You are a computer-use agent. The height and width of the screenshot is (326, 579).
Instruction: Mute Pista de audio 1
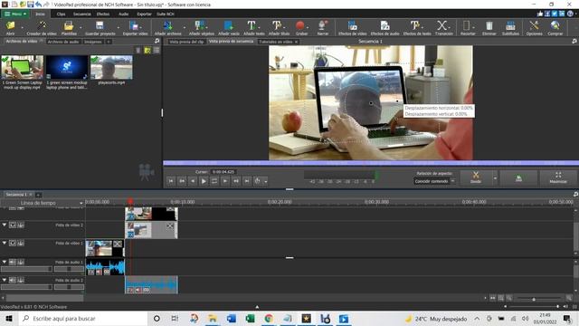coord(13,262)
